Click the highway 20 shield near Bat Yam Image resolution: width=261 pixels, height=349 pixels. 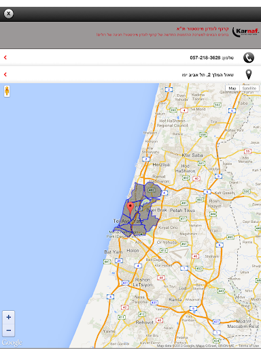(119, 260)
